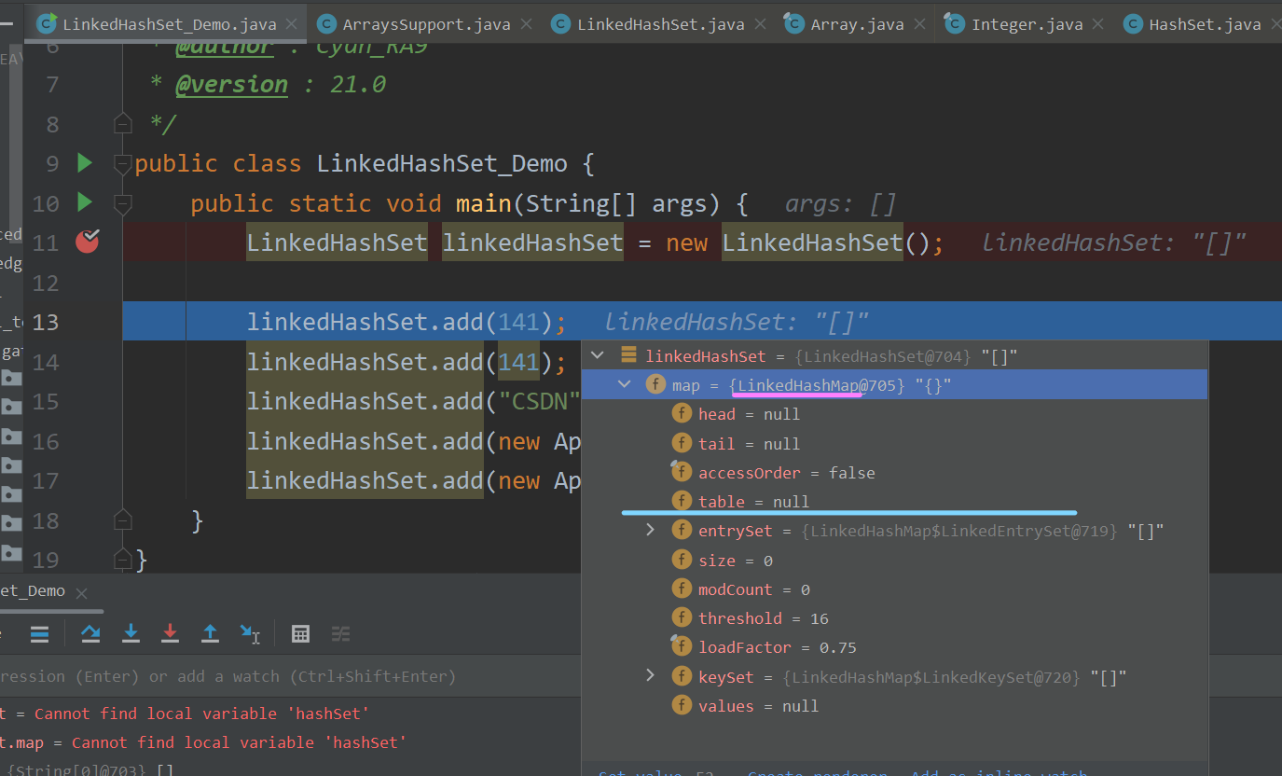Toggle the breakpoint on line 11

[87, 242]
